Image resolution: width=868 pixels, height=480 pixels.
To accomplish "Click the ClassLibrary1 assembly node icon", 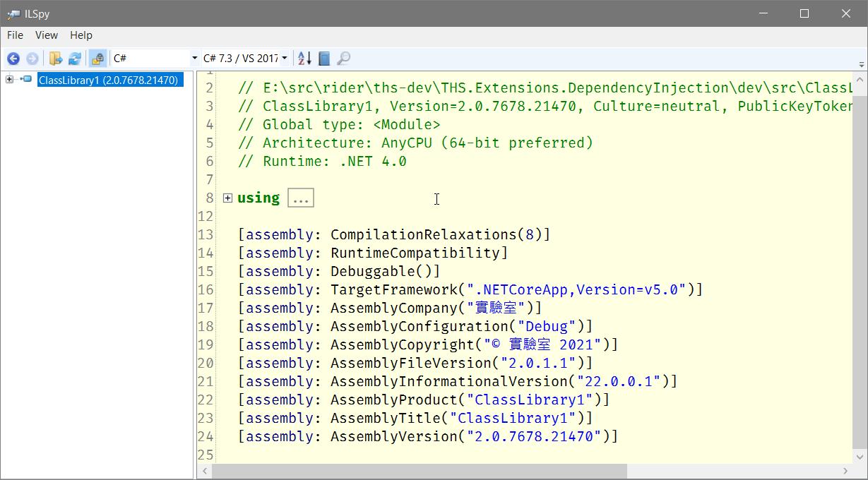I will tap(27, 80).
